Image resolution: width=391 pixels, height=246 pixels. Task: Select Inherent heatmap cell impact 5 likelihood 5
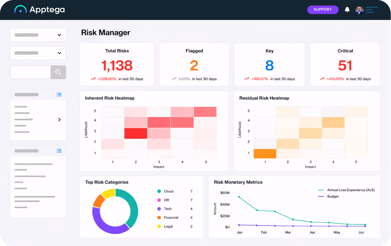205,112
